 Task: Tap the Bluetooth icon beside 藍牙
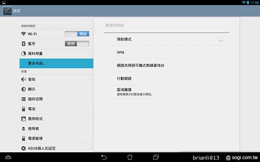(x=24, y=44)
